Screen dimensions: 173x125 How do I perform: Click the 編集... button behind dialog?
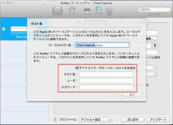pos(151,39)
